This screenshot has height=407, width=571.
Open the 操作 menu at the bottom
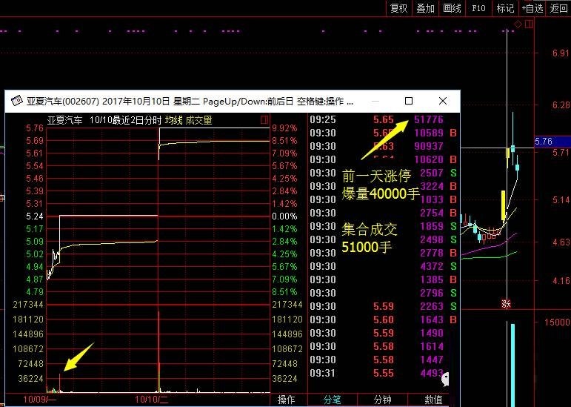coord(287,400)
